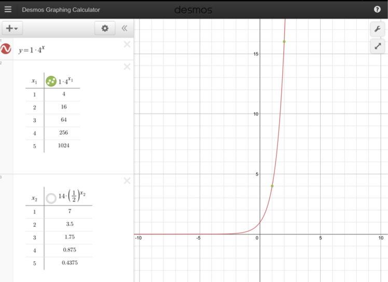
Task: Select the cell with value 0.4375
Action: pos(70,263)
